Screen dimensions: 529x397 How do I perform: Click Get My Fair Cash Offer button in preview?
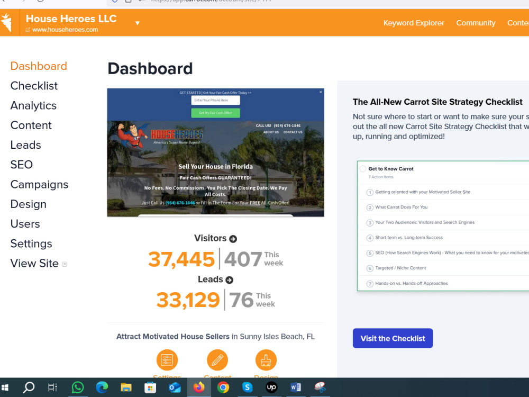pos(216,113)
